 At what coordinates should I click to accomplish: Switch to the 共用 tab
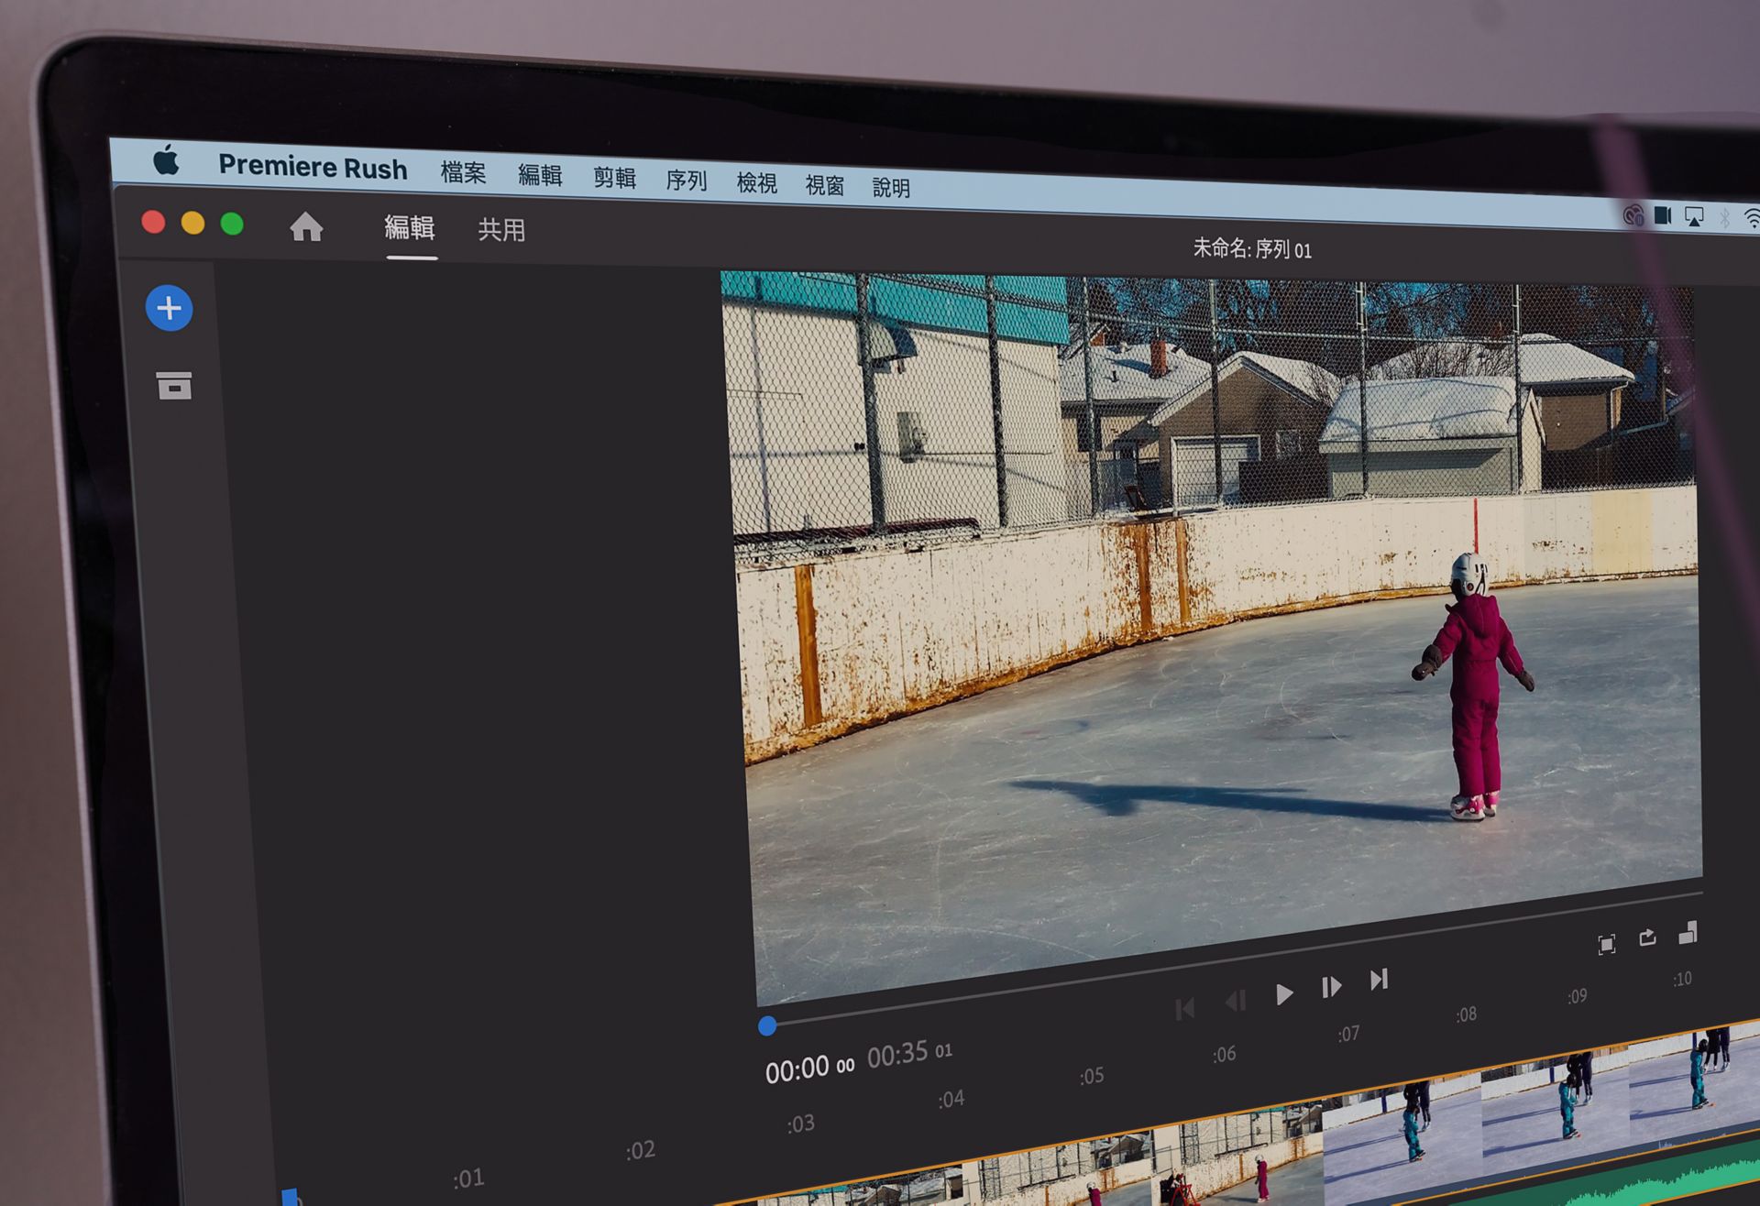point(500,230)
